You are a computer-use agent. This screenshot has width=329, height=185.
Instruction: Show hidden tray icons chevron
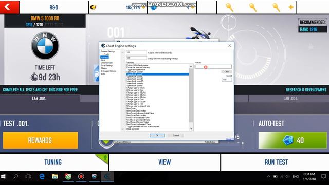coord(268,176)
